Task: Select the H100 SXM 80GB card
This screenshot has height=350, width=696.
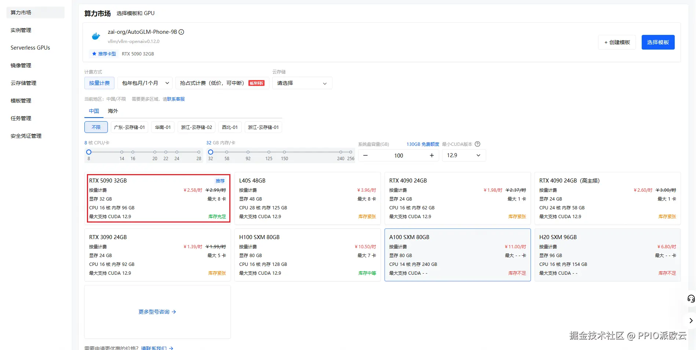Action: point(307,255)
